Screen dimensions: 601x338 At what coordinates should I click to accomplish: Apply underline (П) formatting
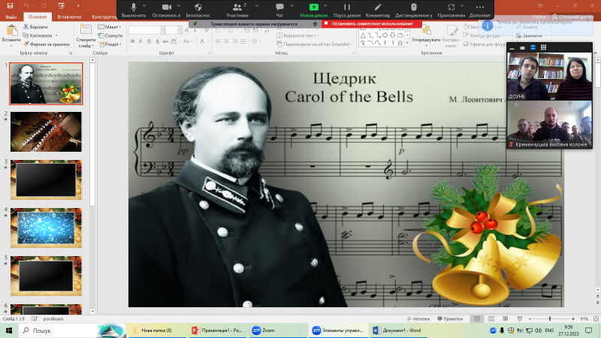(149, 41)
